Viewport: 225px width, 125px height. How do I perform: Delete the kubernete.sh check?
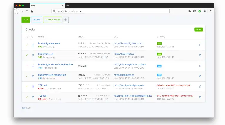click(x=200, y=55)
